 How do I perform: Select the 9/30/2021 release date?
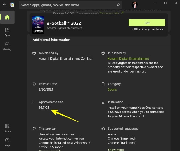46,89
